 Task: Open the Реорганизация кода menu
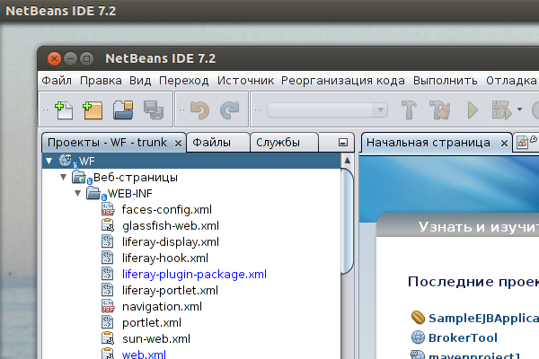(343, 81)
